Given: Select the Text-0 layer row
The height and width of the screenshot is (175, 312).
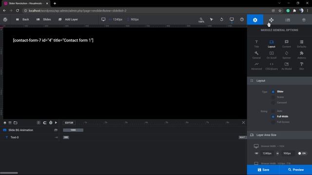Looking at the screenshot, I should click(29, 137).
